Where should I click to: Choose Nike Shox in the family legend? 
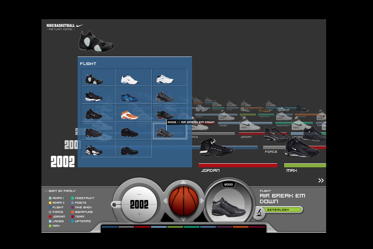coord(81,207)
